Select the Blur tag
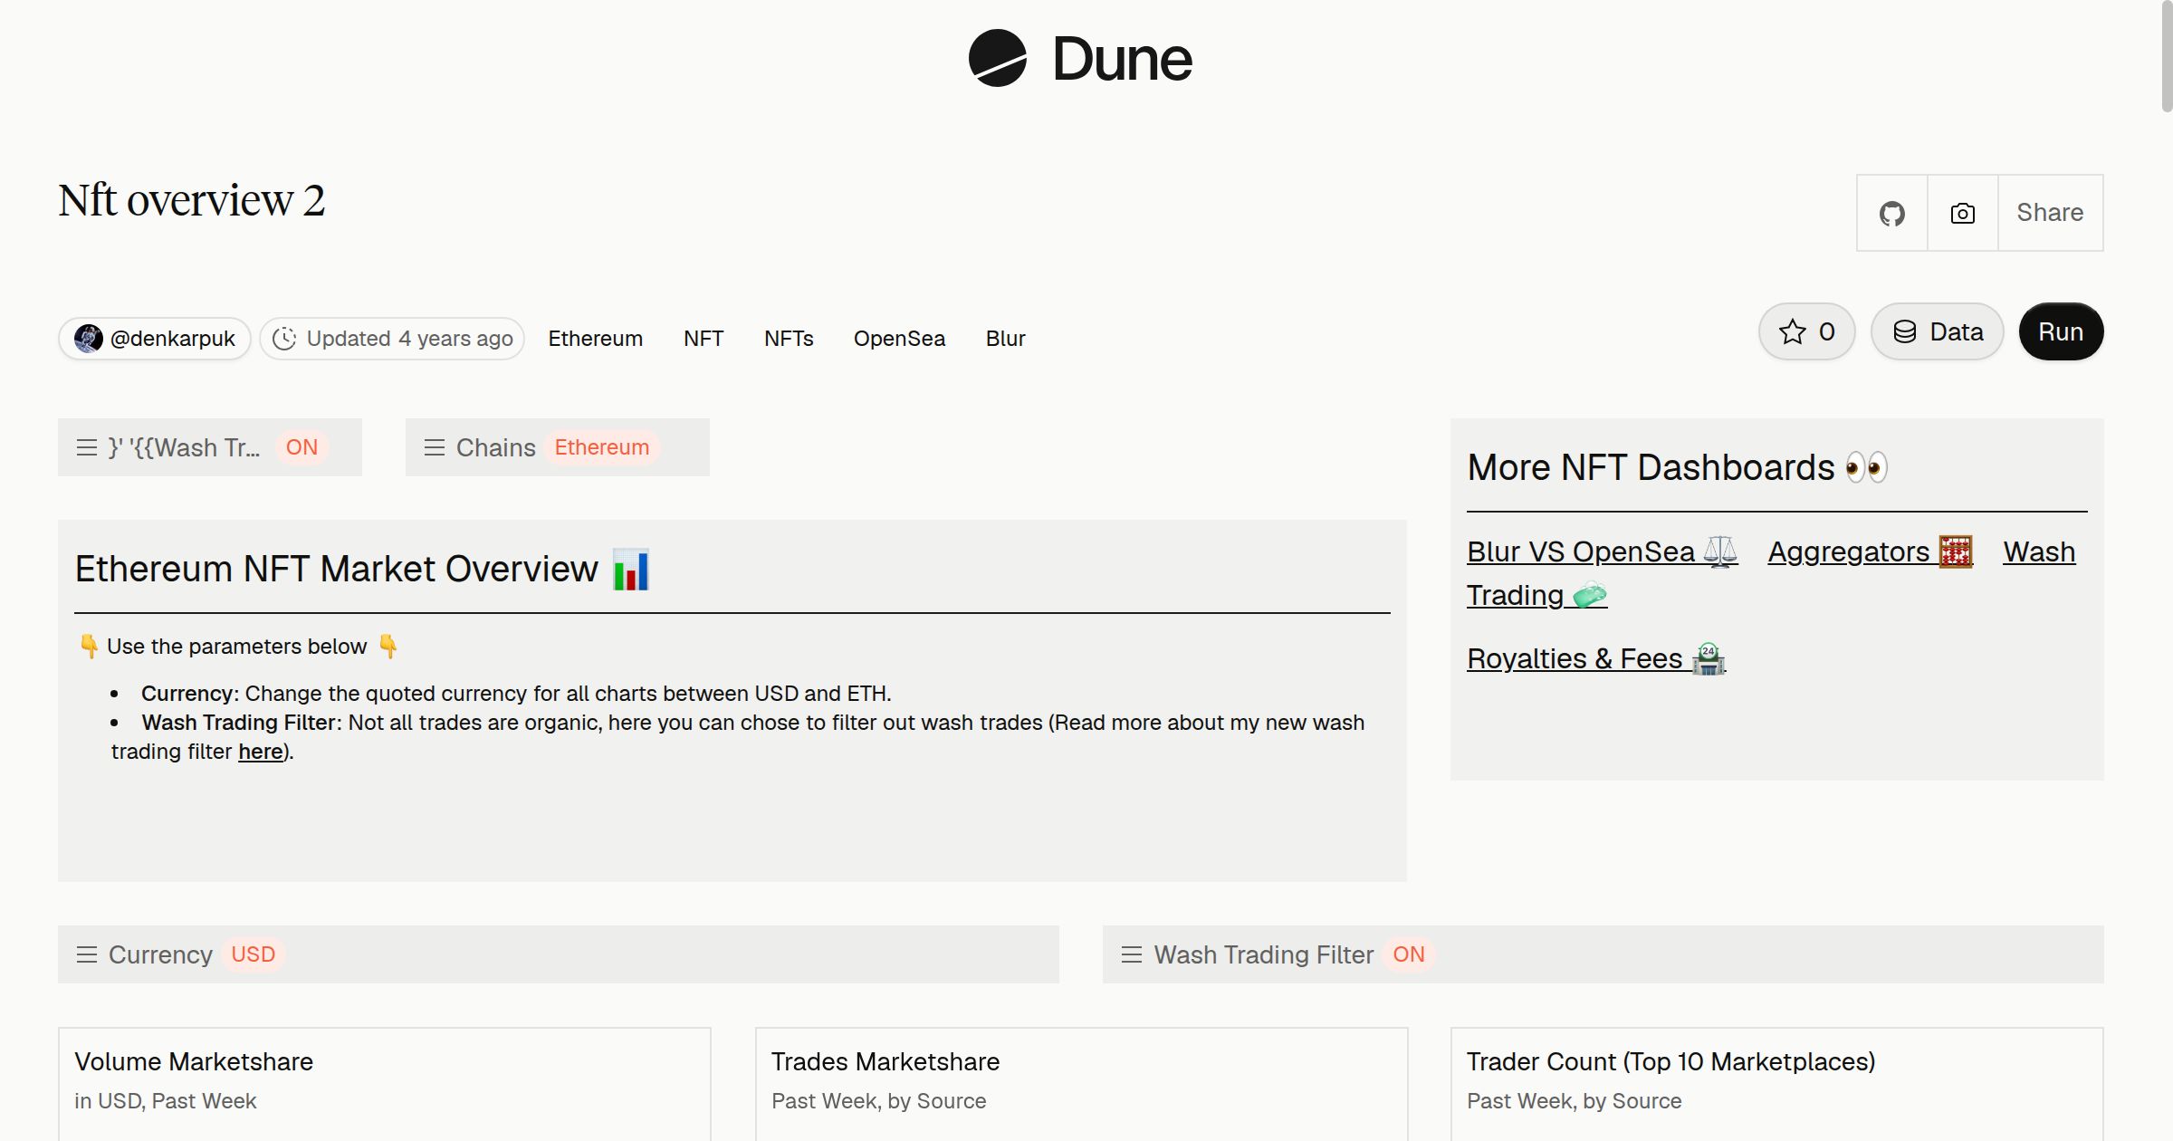The width and height of the screenshot is (2173, 1141). (x=1005, y=339)
